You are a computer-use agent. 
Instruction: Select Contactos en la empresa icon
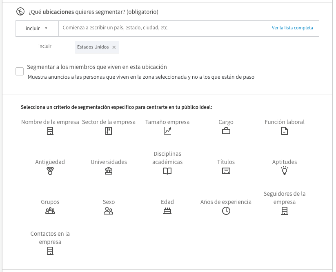click(50, 251)
